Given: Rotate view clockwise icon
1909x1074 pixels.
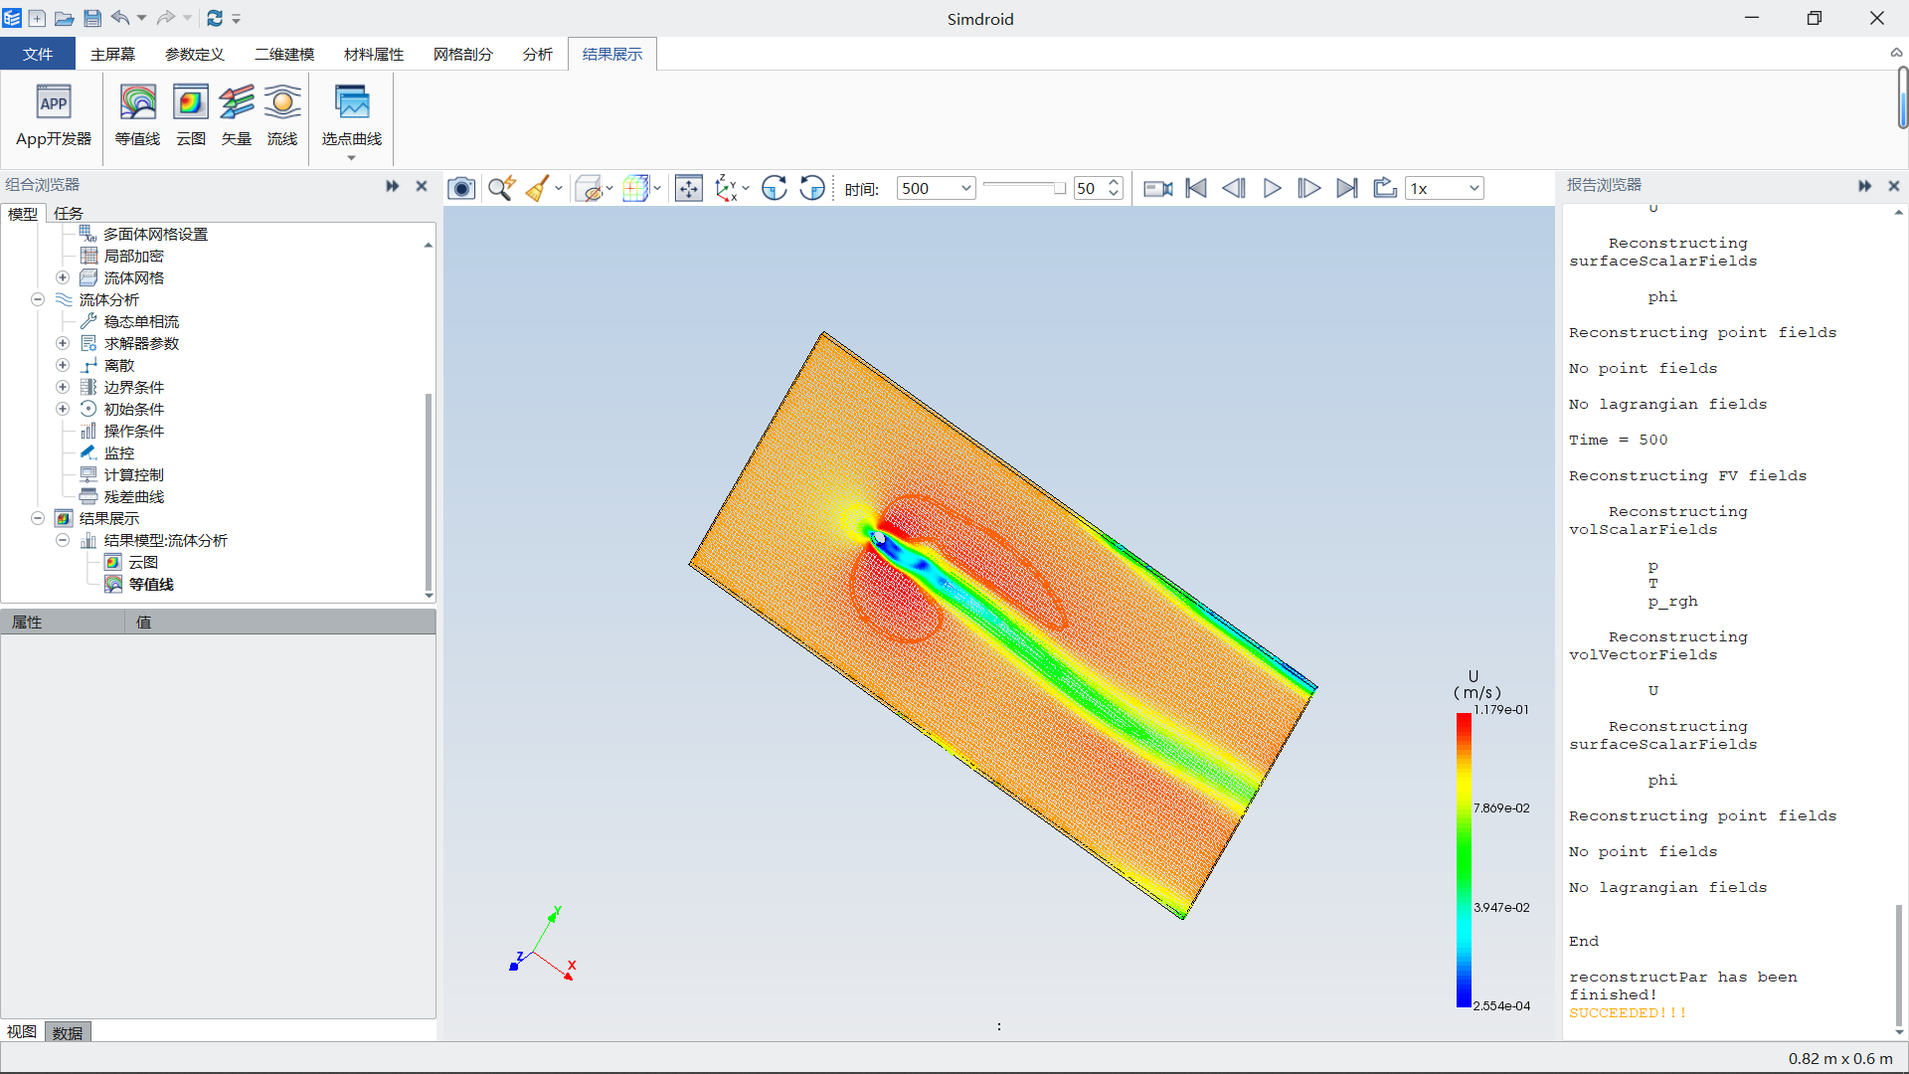Looking at the screenshot, I should [775, 188].
